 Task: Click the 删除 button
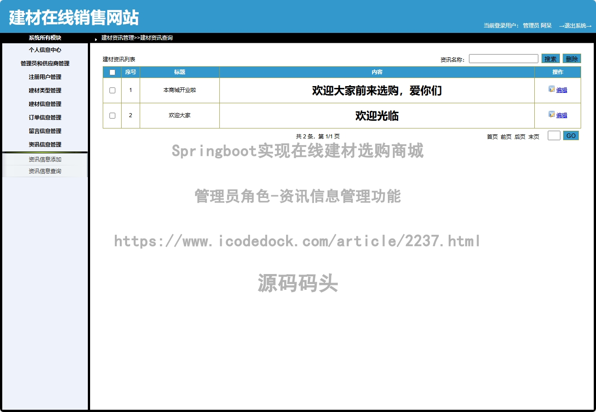point(572,59)
